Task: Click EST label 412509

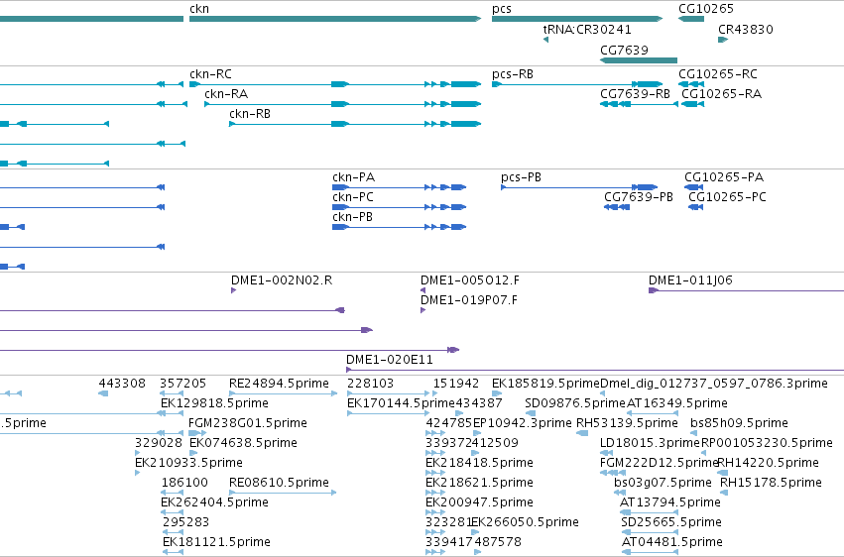Action: click(495, 444)
